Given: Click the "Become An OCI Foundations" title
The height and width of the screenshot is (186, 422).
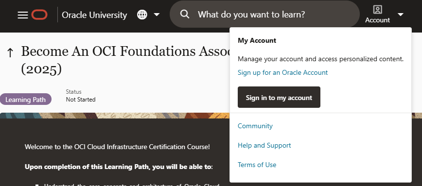Looking at the screenshot, I should (125, 60).
